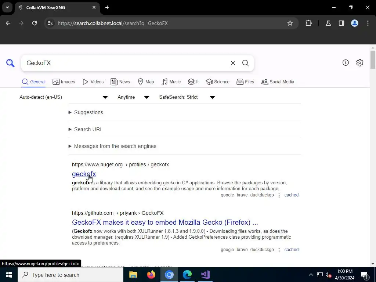This screenshot has width=376, height=282.
Task: Open a new browser tab
Action: pos(107,7)
